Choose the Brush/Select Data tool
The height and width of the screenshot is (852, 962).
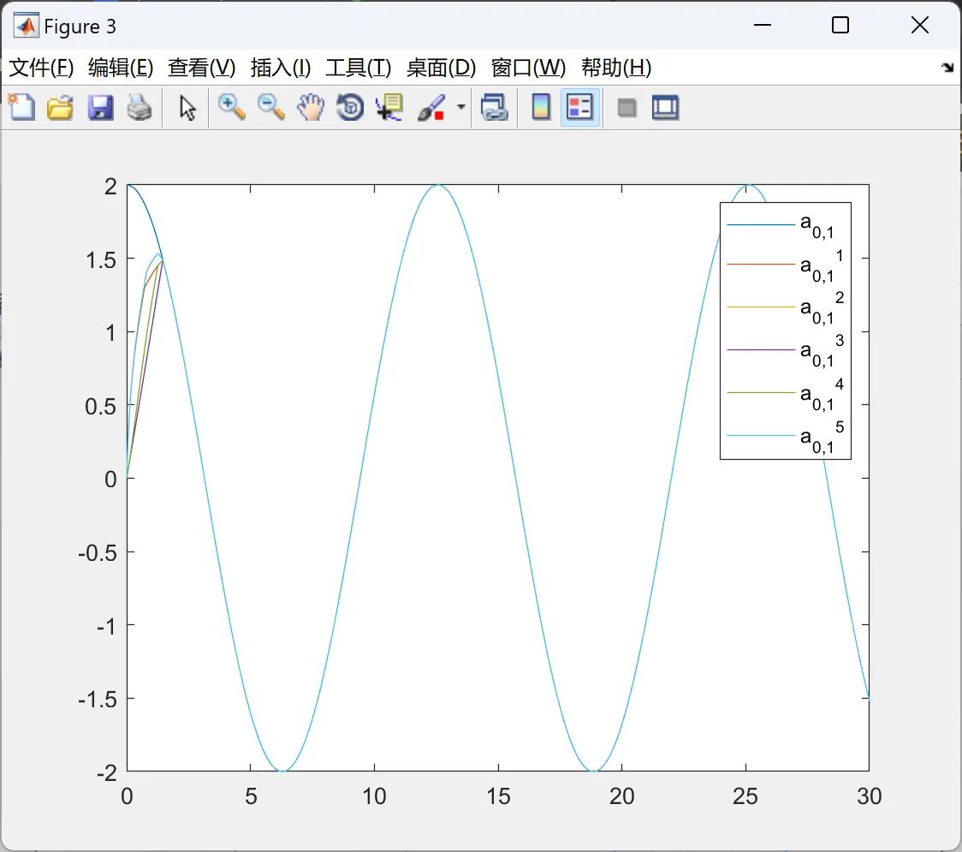pyautogui.click(x=432, y=107)
